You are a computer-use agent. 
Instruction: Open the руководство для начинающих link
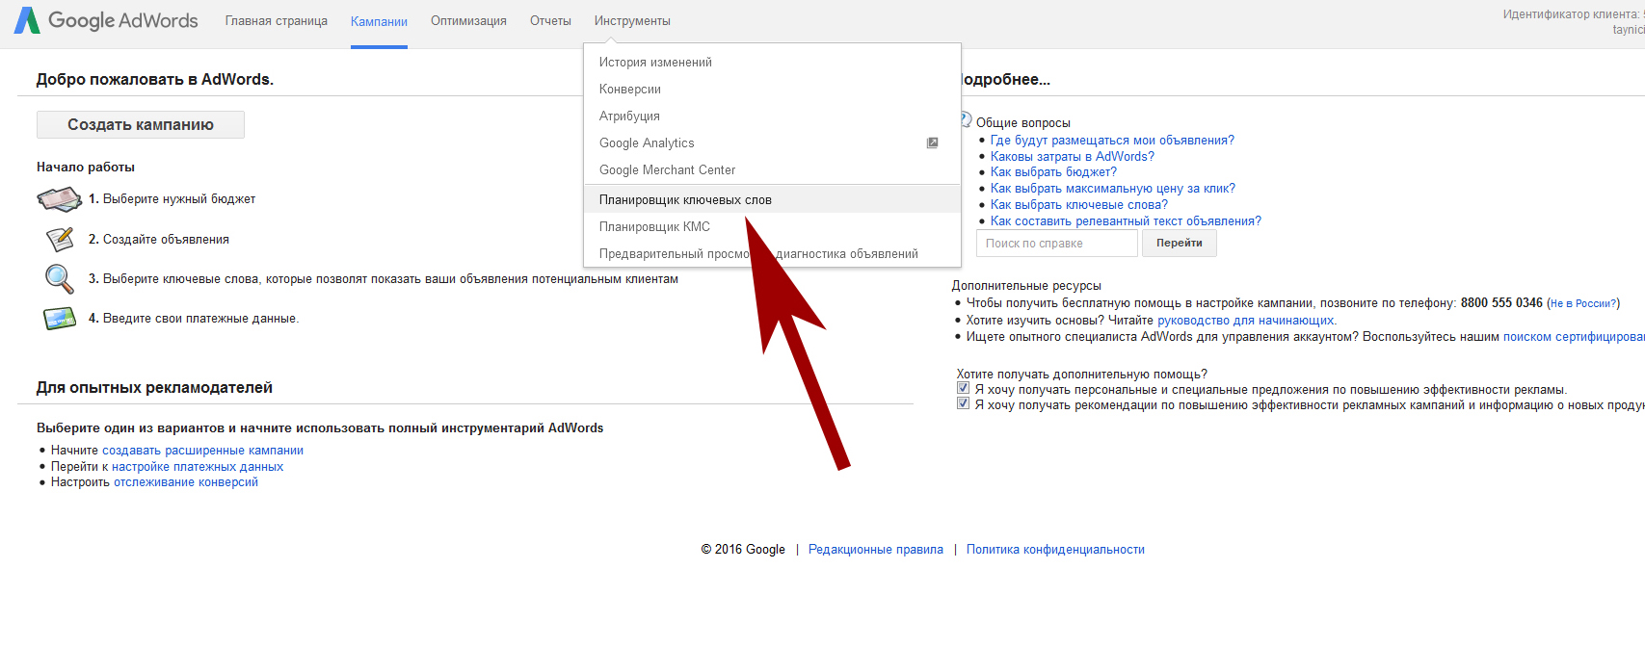point(1246,321)
